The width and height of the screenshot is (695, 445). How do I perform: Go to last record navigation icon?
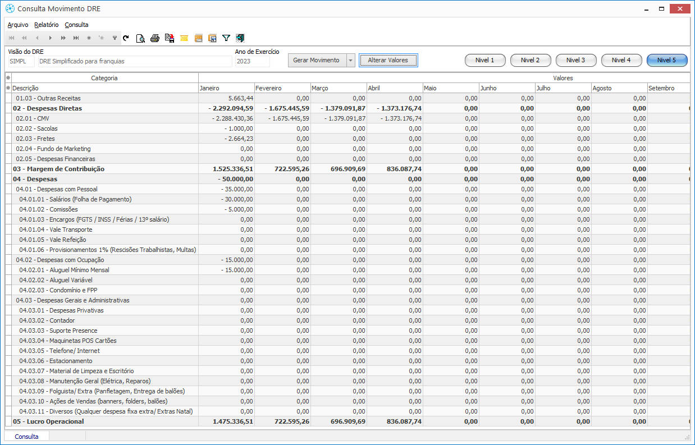point(76,38)
